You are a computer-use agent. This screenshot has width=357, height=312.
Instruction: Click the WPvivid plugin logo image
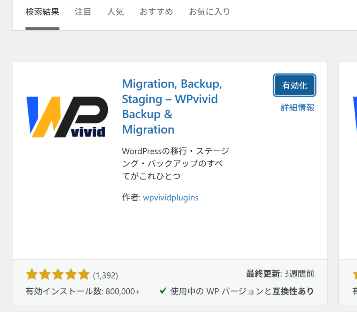tap(67, 117)
